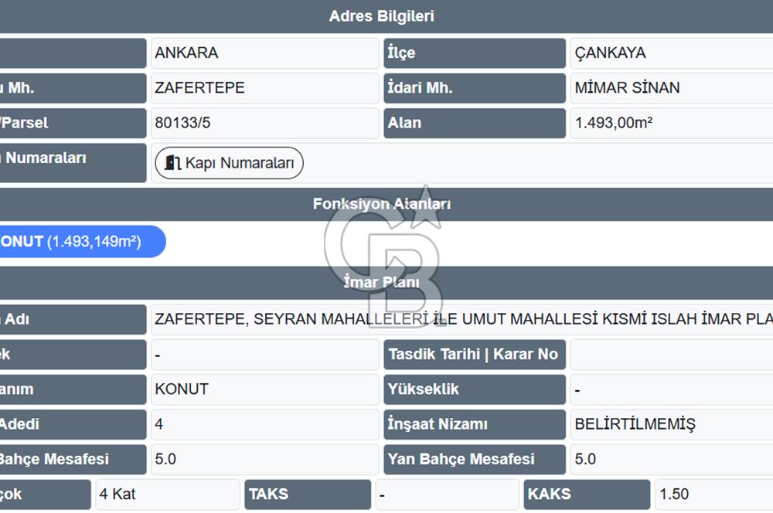Select the ZAFERTEPE neighborhood value
This screenshot has width=773, height=513.
pos(264,88)
